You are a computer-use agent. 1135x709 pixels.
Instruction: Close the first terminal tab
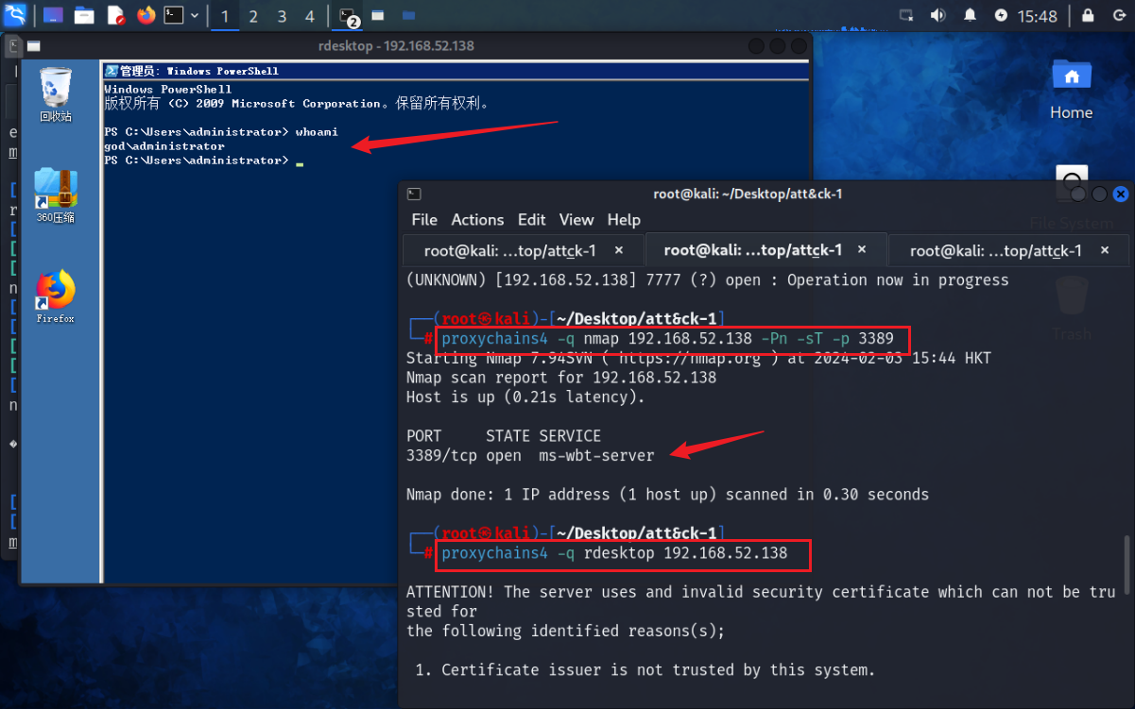point(619,250)
